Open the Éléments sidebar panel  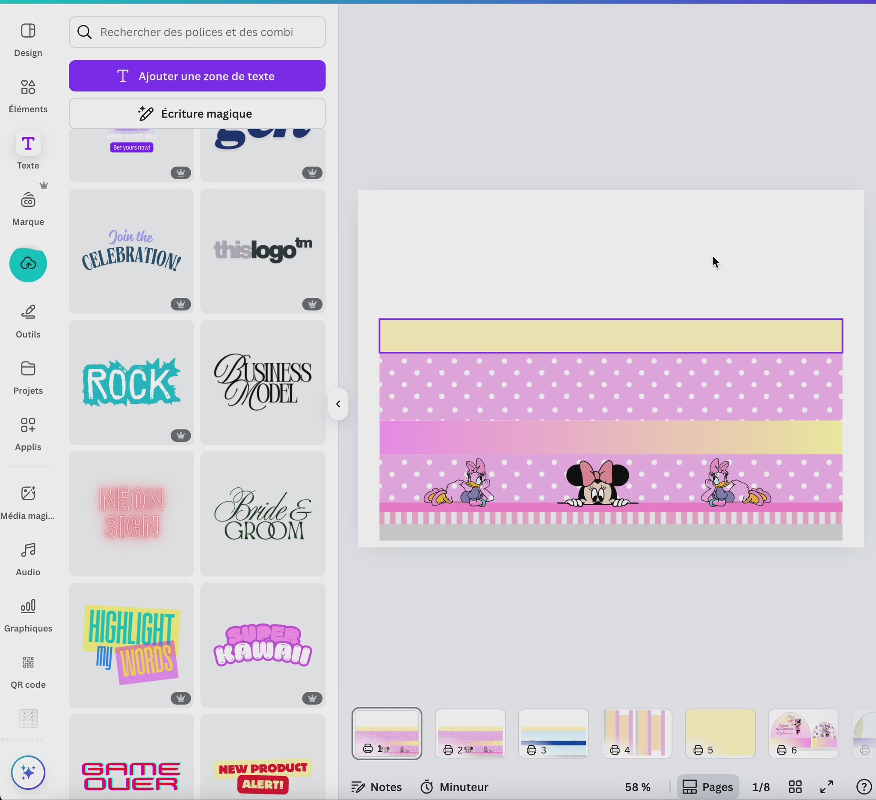tap(28, 95)
